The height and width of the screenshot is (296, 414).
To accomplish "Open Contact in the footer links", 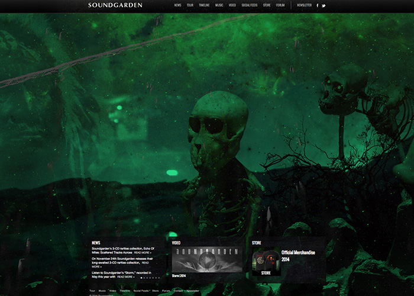I will coord(178,291).
